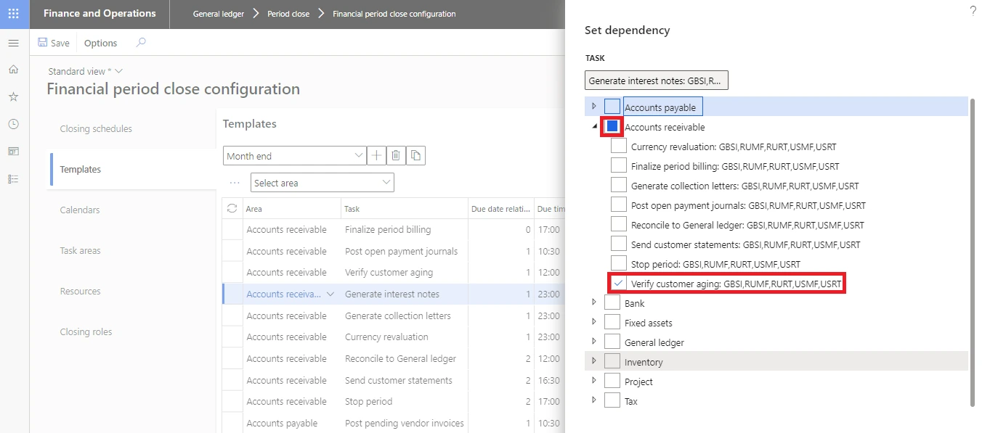The image size is (990, 433).
Task: Add a new template with plus icon
Action: [x=377, y=155]
